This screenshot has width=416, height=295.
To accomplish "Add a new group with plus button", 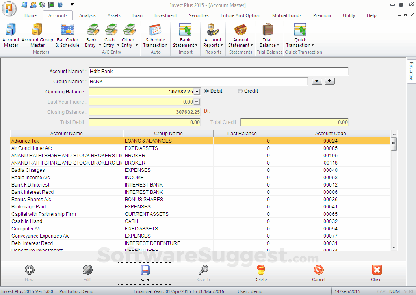I will (329, 81).
